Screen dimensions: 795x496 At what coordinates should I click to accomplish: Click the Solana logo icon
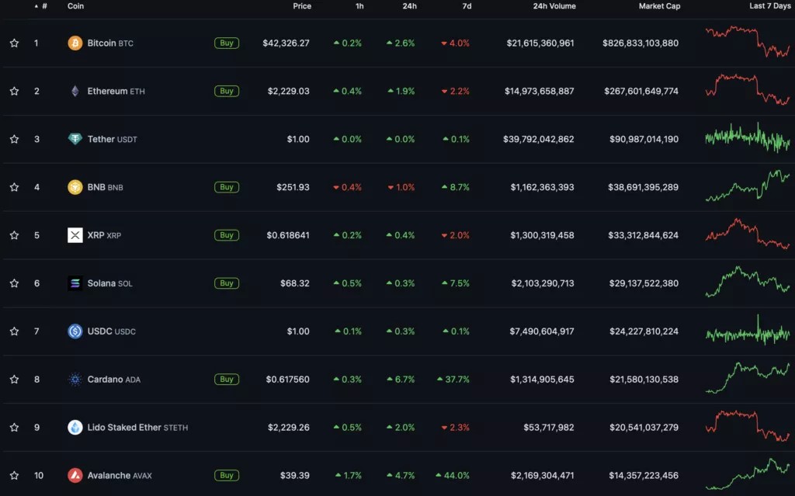[x=75, y=283]
